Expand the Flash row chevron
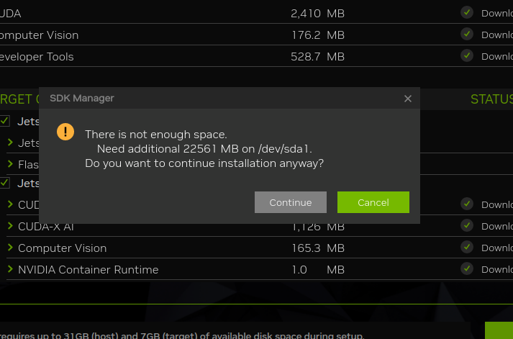 [x=10, y=163]
